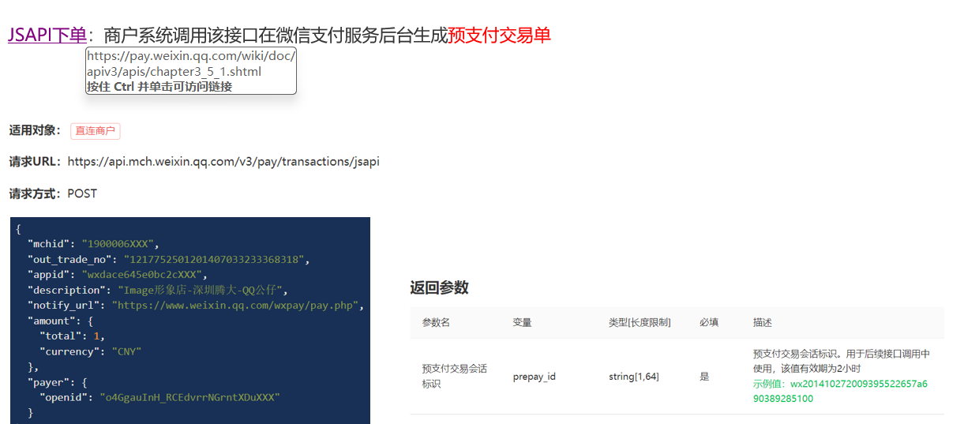This screenshot has width=964, height=424.
Task: Click the 参数名 column header
Action: pyautogui.click(x=436, y=323)
